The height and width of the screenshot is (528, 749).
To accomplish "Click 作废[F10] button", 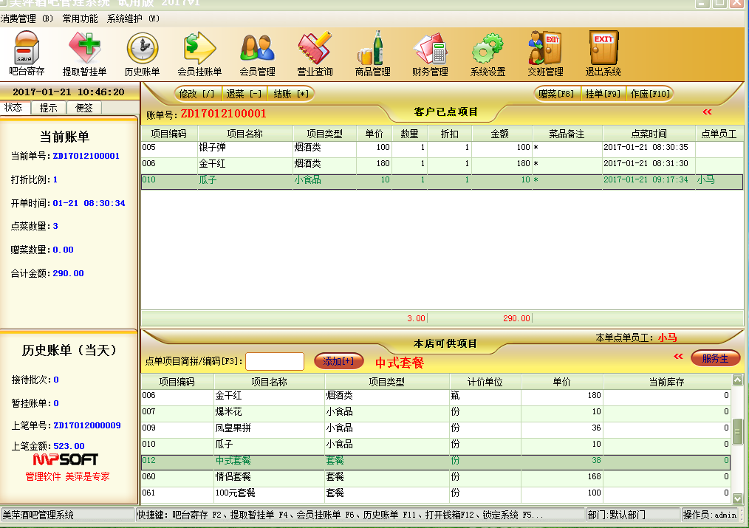I will pyautogui.click(x=650, y=94).
